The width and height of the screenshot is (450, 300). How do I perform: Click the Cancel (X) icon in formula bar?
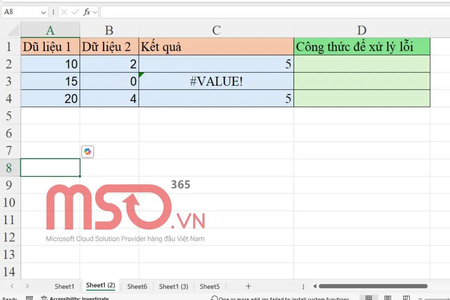tap(63, 12)
